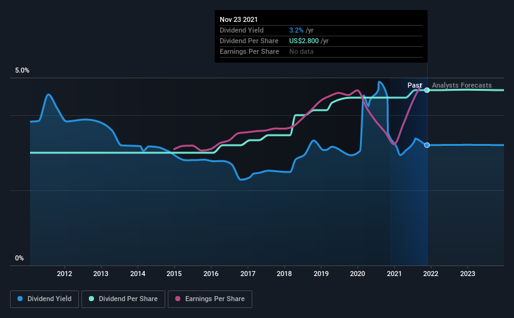Viewport: 514px width, 318px height.
Task: Toggle the Earnings Per Share legend button
Action: click(210, 299)
